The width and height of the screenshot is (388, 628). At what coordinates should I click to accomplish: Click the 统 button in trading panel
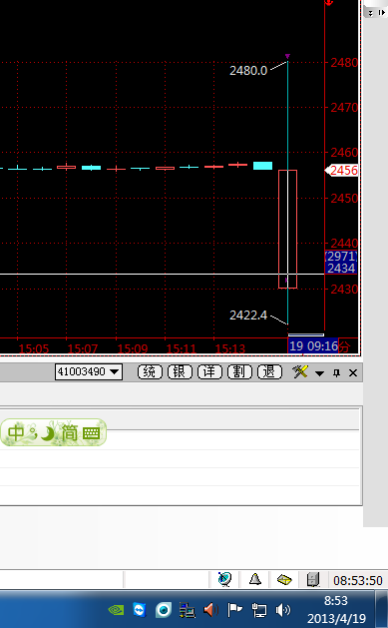click(x=150, y=372)
